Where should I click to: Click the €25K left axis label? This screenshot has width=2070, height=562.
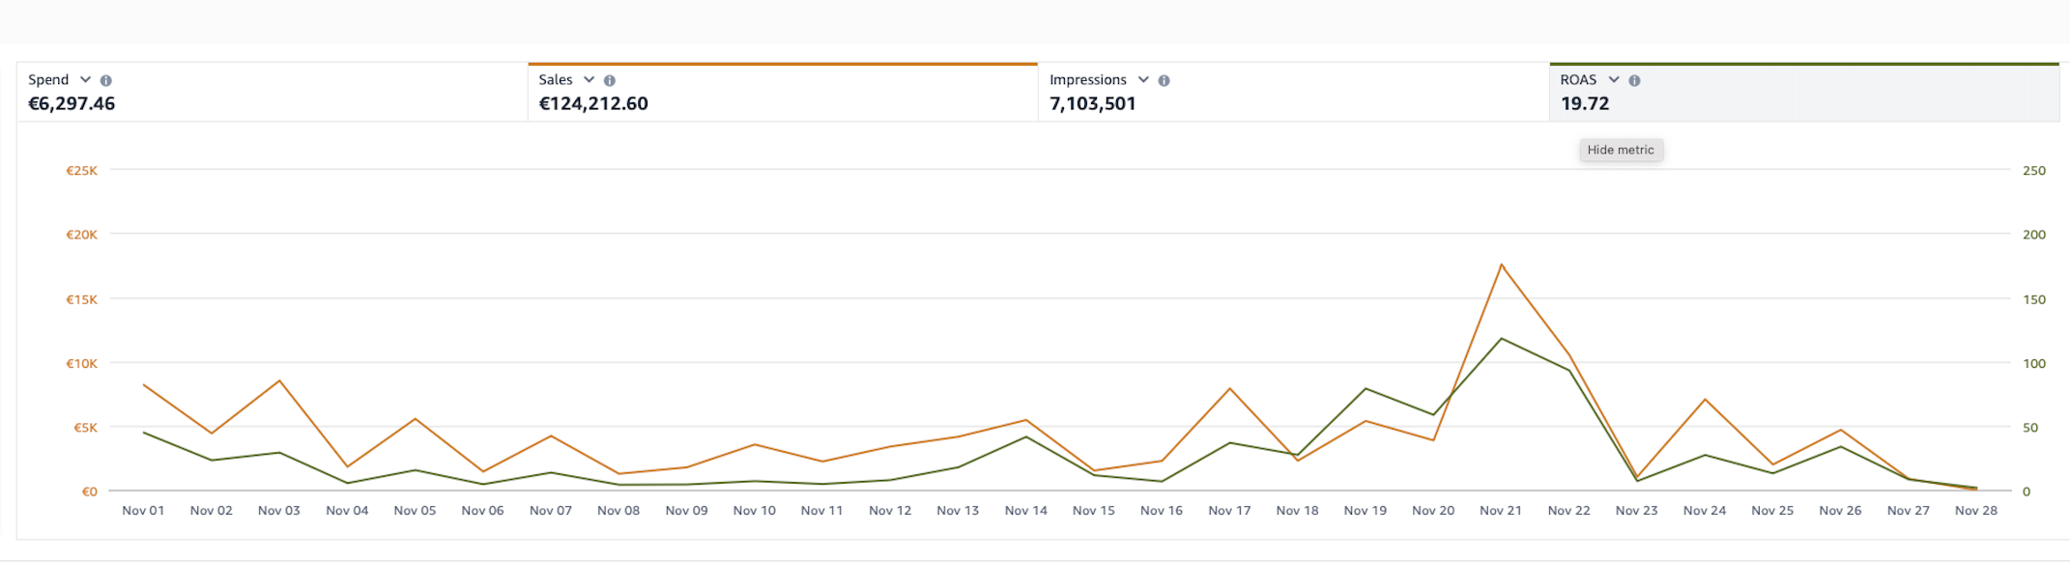[x=81, y=171]
